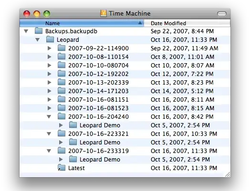Select the Latest alias folder icon
The image size is (250, 191).
tap(62, 168)
